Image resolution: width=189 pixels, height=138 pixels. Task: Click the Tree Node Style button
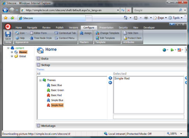point(41,38)
